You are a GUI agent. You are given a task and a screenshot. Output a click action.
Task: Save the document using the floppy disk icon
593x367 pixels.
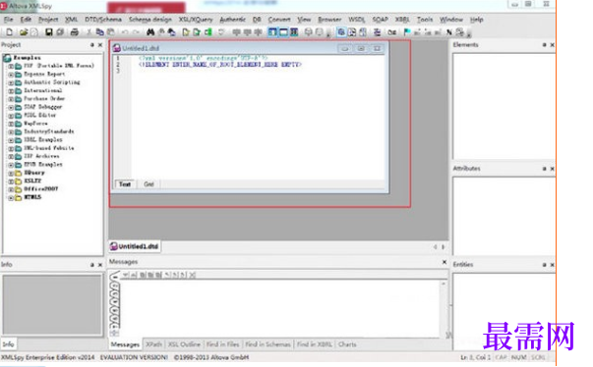click(49, 32)
